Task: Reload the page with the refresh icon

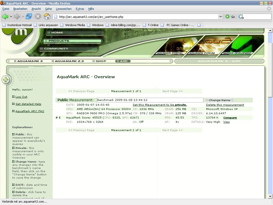Action: tap(29, 17)
